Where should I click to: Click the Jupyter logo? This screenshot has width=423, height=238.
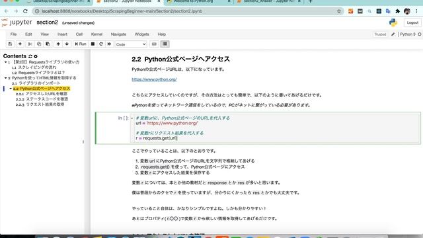17,22
